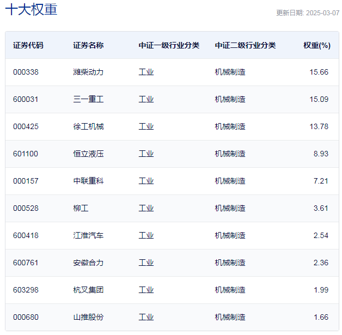Select the name 山推股份

(88, 318)
